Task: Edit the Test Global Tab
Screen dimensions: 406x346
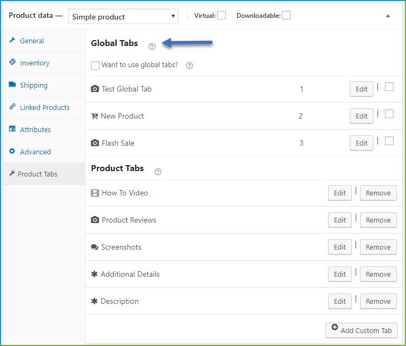Action: 362,89
